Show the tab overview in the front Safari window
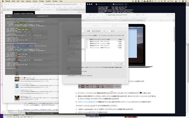 point(172,15)
